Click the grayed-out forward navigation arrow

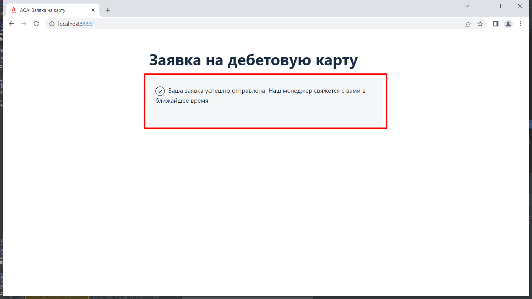tap(24, 24)
